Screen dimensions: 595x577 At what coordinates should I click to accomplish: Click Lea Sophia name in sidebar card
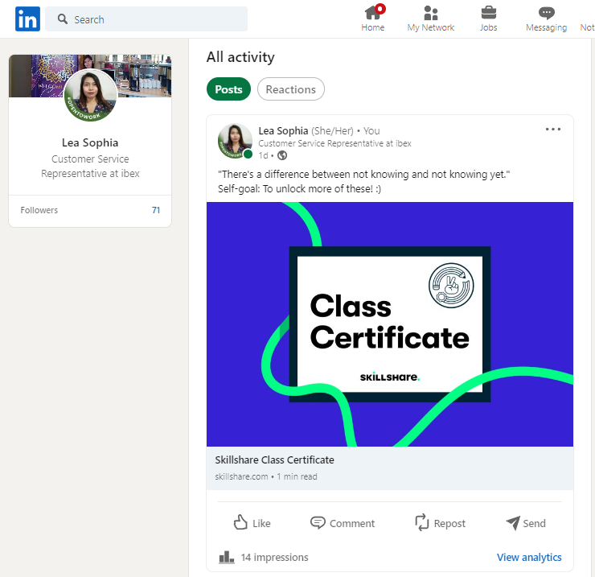(90, 142)
